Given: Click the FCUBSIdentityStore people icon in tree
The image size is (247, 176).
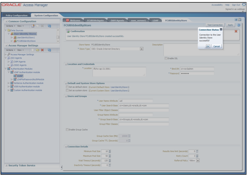Looking at the screenshot, I should pos(15,41).
